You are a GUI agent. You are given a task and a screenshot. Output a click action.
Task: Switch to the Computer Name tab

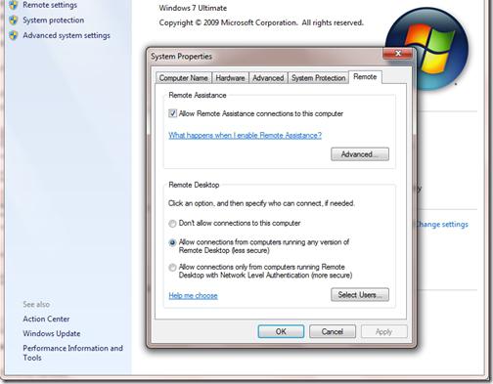tap(184, 78)
